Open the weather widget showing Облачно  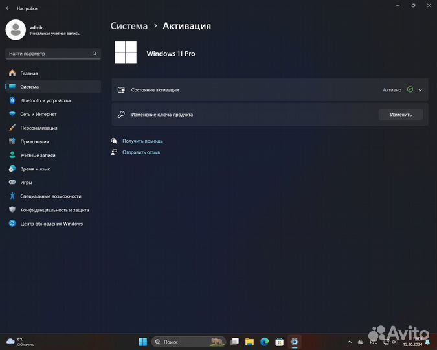pyautogui.click(x=20, y=342)
